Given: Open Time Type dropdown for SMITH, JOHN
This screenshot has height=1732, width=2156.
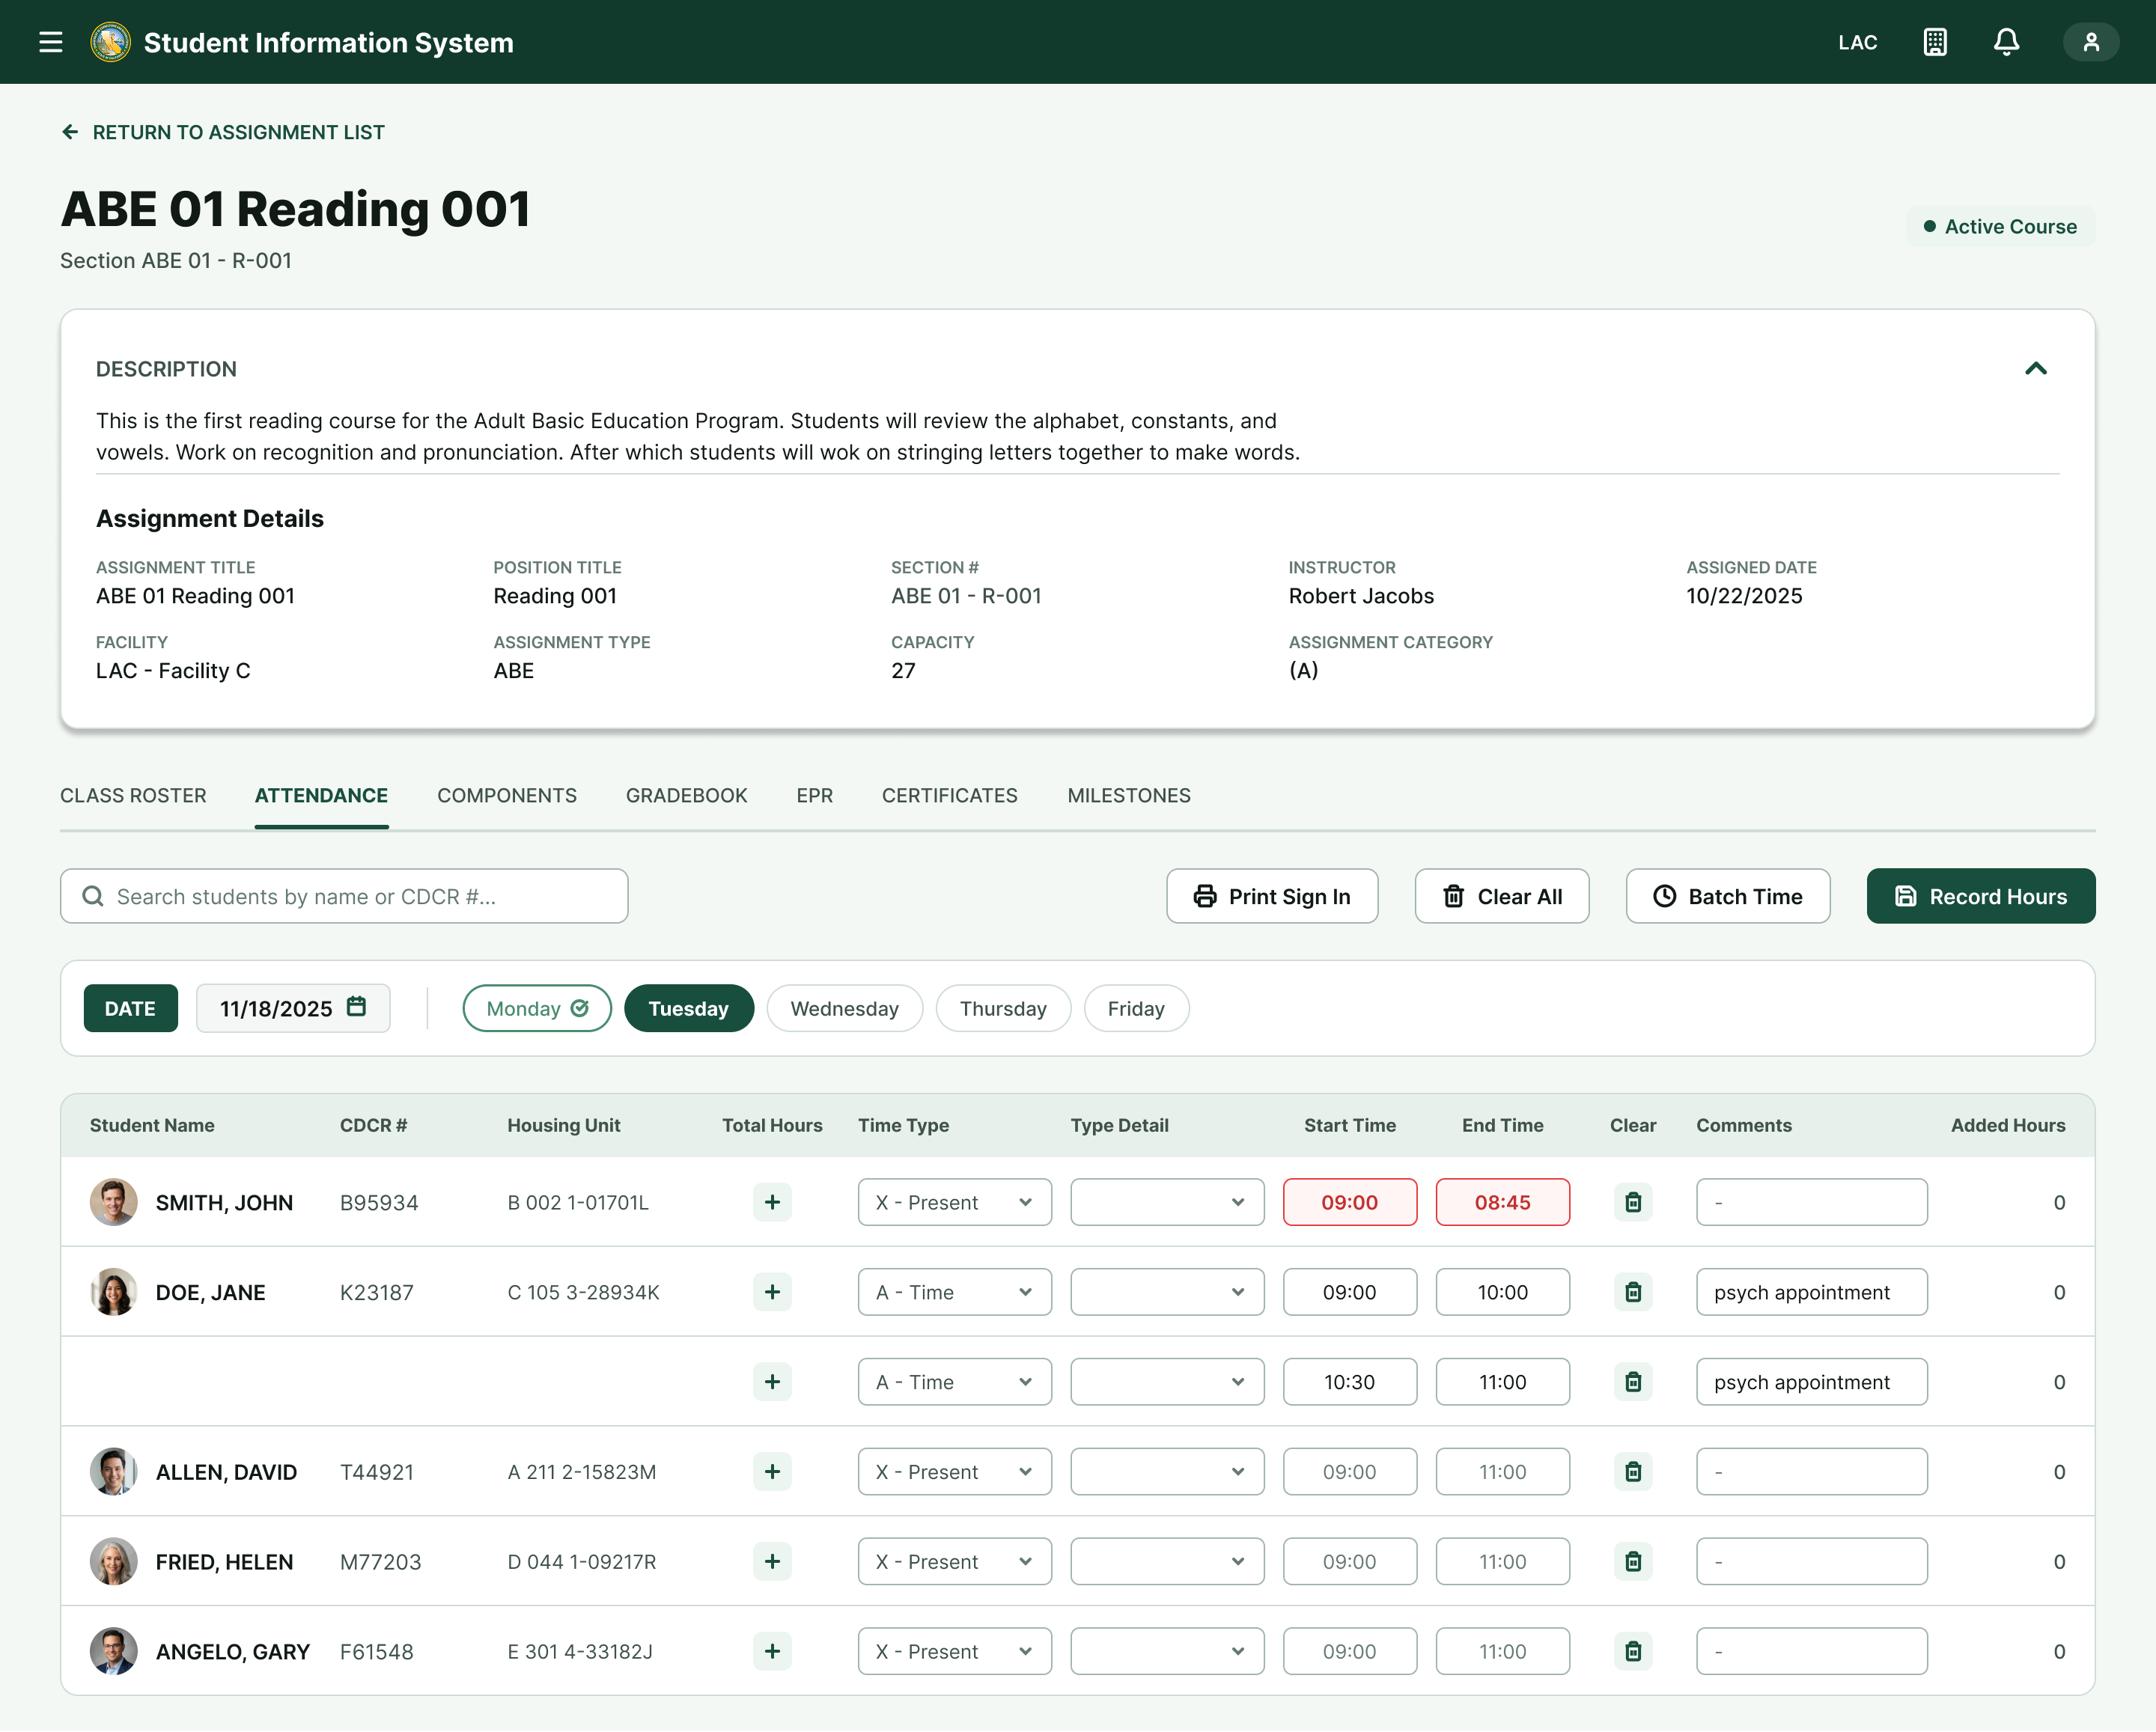Looking at the screenshot, I should (x=955, y=1202).
